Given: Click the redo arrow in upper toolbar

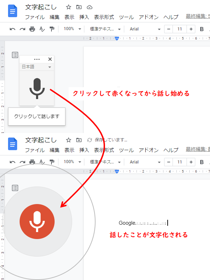Looking at the screenshot, I should point(22,29).
